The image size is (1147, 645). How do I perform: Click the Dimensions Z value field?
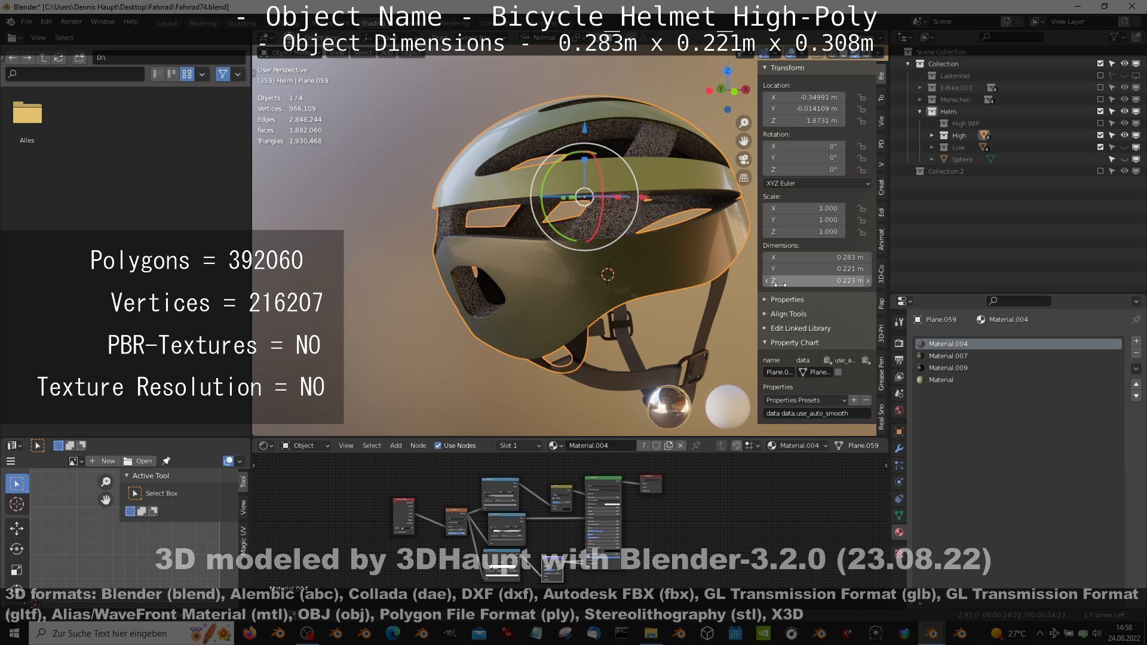click(817, 281)
